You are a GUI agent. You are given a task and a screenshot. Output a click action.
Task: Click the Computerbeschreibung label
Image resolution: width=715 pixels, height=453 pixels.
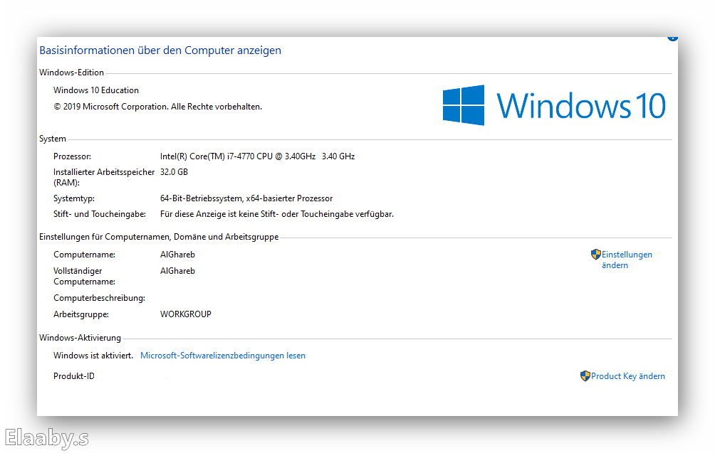coord(99,298)
